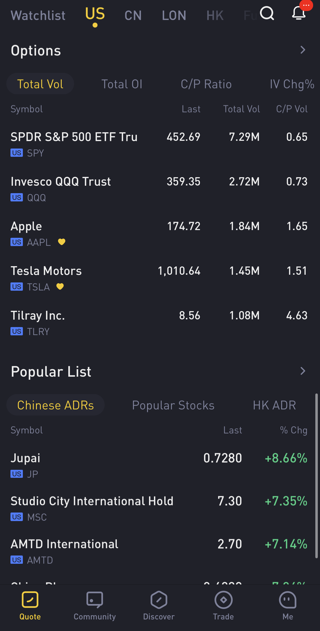Viewport: 320px width, 631px height.
Task: Open the Discover compass icon
Action: (x=159, y=600)
